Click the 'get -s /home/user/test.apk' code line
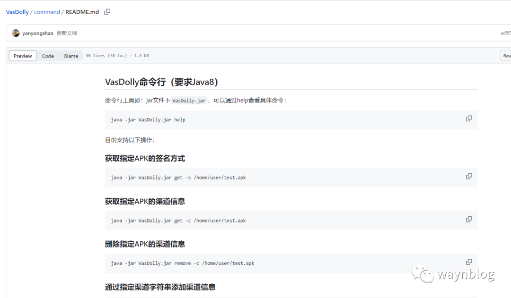The width and height of the screenshot is (511, 298). point(178,178)
